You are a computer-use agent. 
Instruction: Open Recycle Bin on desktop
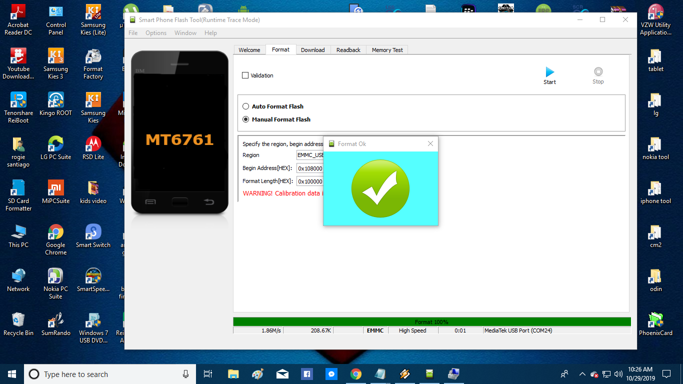click(18, 324)
